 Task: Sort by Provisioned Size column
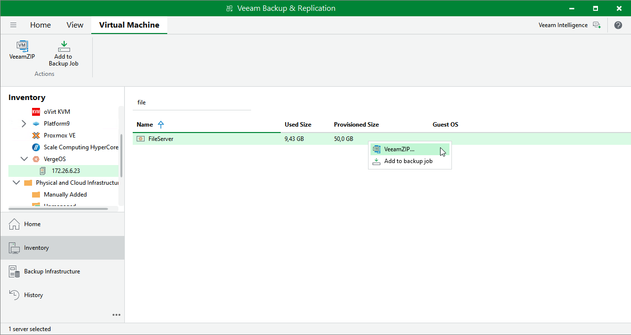pyautogui.click(x=356, y=125)
